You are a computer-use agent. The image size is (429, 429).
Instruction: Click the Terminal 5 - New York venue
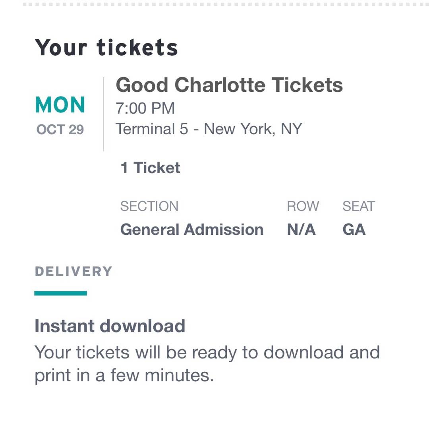(x=209, y=129)
